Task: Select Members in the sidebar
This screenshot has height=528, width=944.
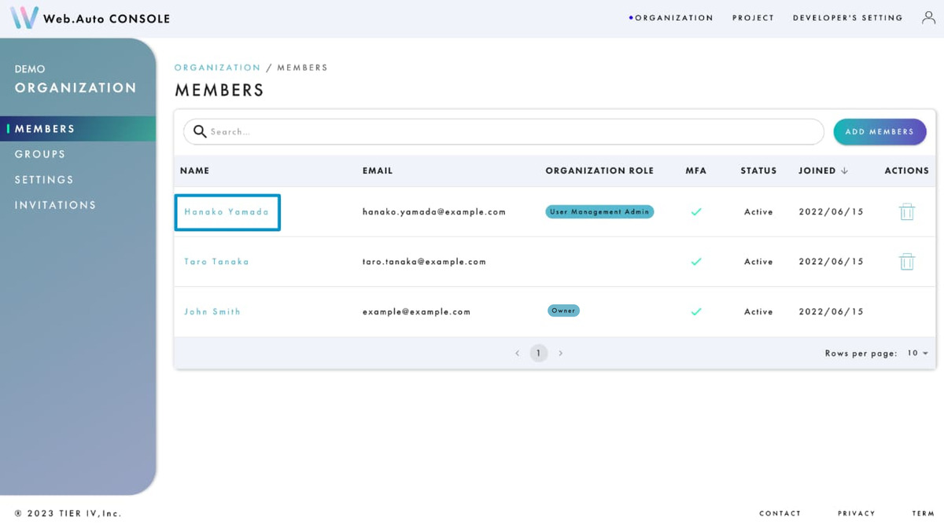Action: point(78,129)
